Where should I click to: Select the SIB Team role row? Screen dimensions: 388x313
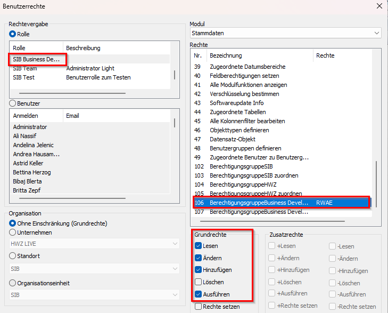click(x=25, y=68)
